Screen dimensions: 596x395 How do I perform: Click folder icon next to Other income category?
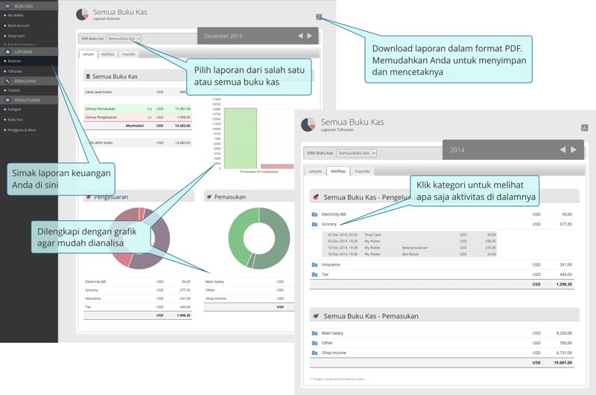tap(314, 343)
